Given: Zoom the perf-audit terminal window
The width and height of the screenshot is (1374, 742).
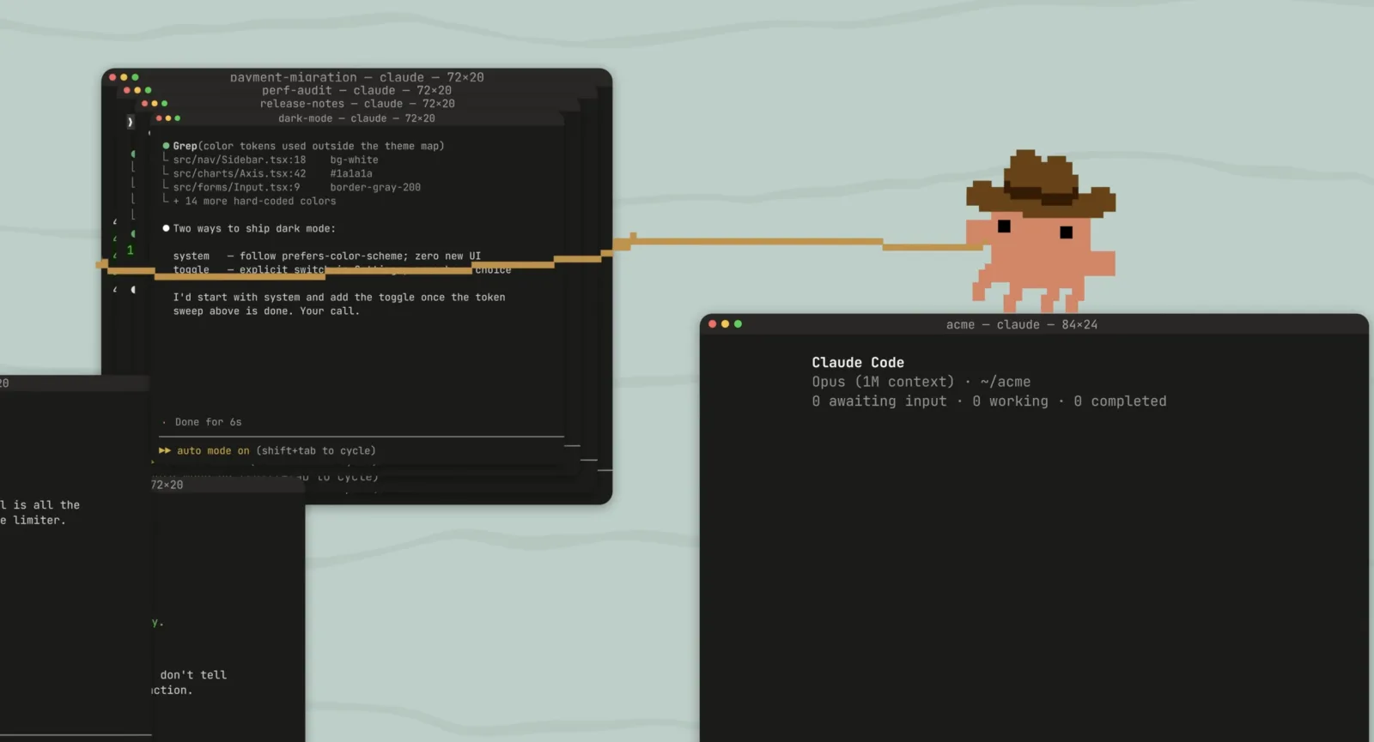Looking at the screenshot, I should pos(149,90).
